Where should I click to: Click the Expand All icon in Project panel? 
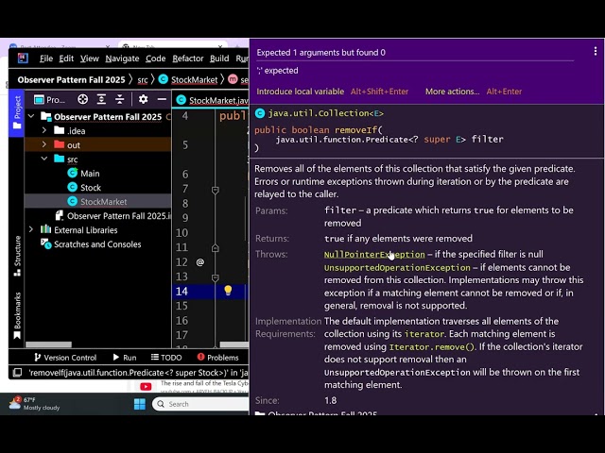point(103,99)
